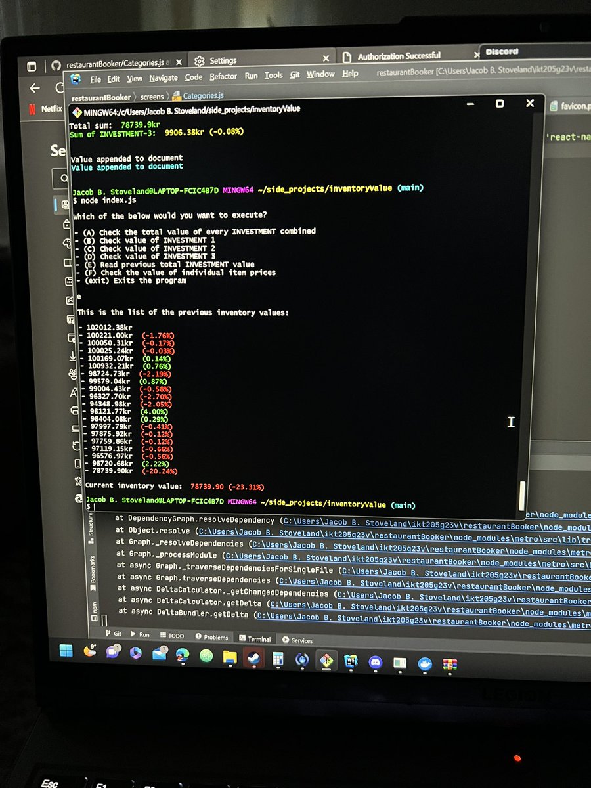Viewport: 591px width, 788px height.
Task: Open the Git tool window tab
Action: click(x=114, y=634)
